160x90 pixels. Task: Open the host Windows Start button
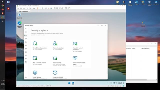click(x=2, y=2)
